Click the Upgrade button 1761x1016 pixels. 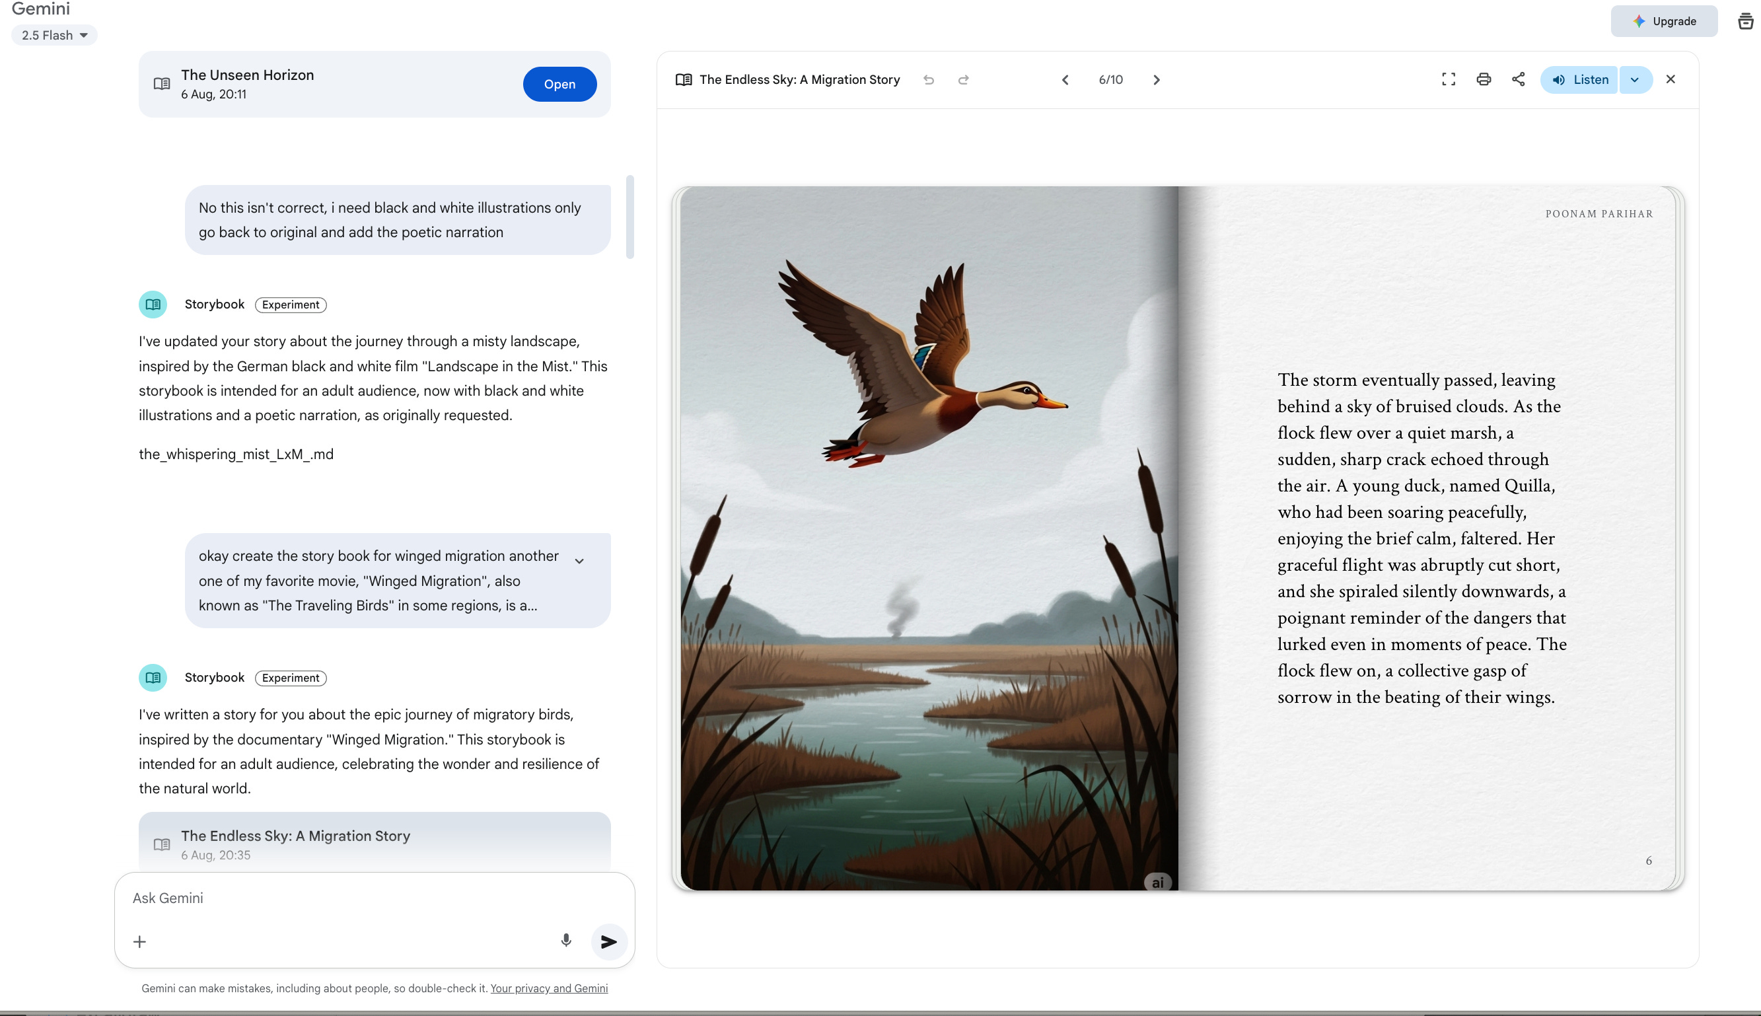pyautogui.click(x=1663, y=21)
